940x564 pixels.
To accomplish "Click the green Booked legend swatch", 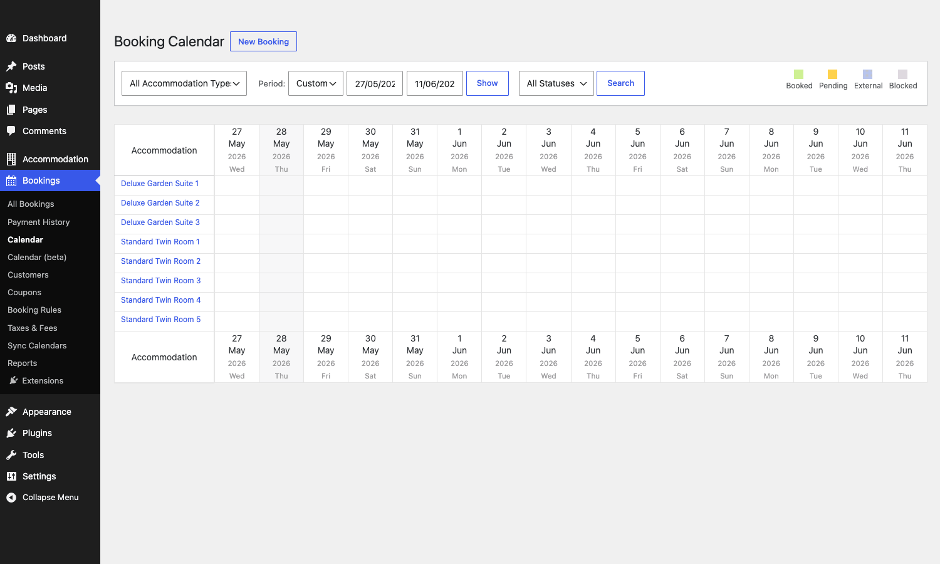I will (x=798, y=74).
